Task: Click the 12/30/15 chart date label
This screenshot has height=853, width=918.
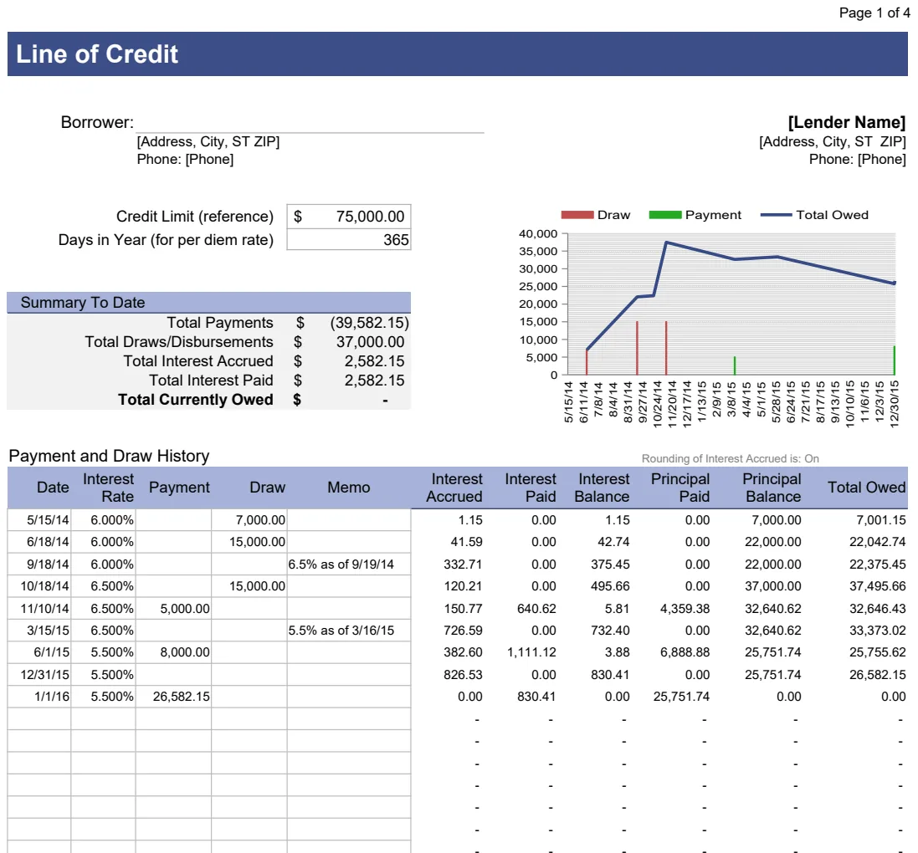Action: coord(894,404)
